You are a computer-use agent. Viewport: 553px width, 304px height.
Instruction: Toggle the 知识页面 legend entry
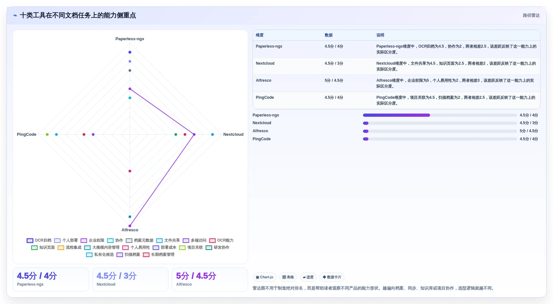[43, 247]
